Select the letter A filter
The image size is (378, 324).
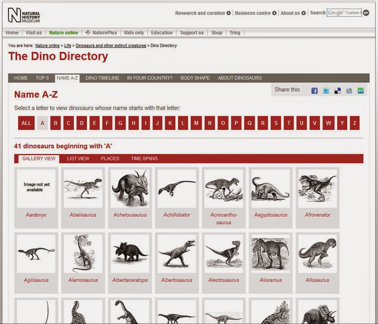pos(42,123)
